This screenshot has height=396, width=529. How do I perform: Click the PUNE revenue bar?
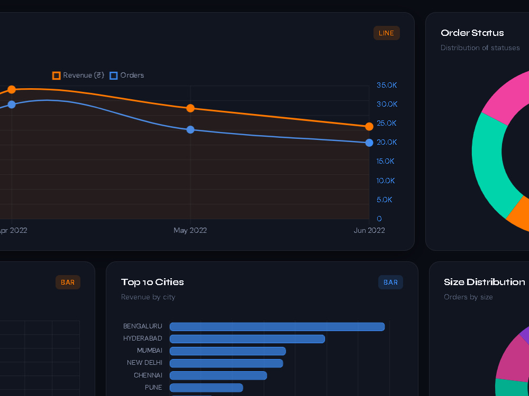[206, 388]
